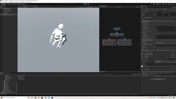Open the GameObject menu
Image resolution: width=176 pixels, height=99 pixels.
(10, 2)
